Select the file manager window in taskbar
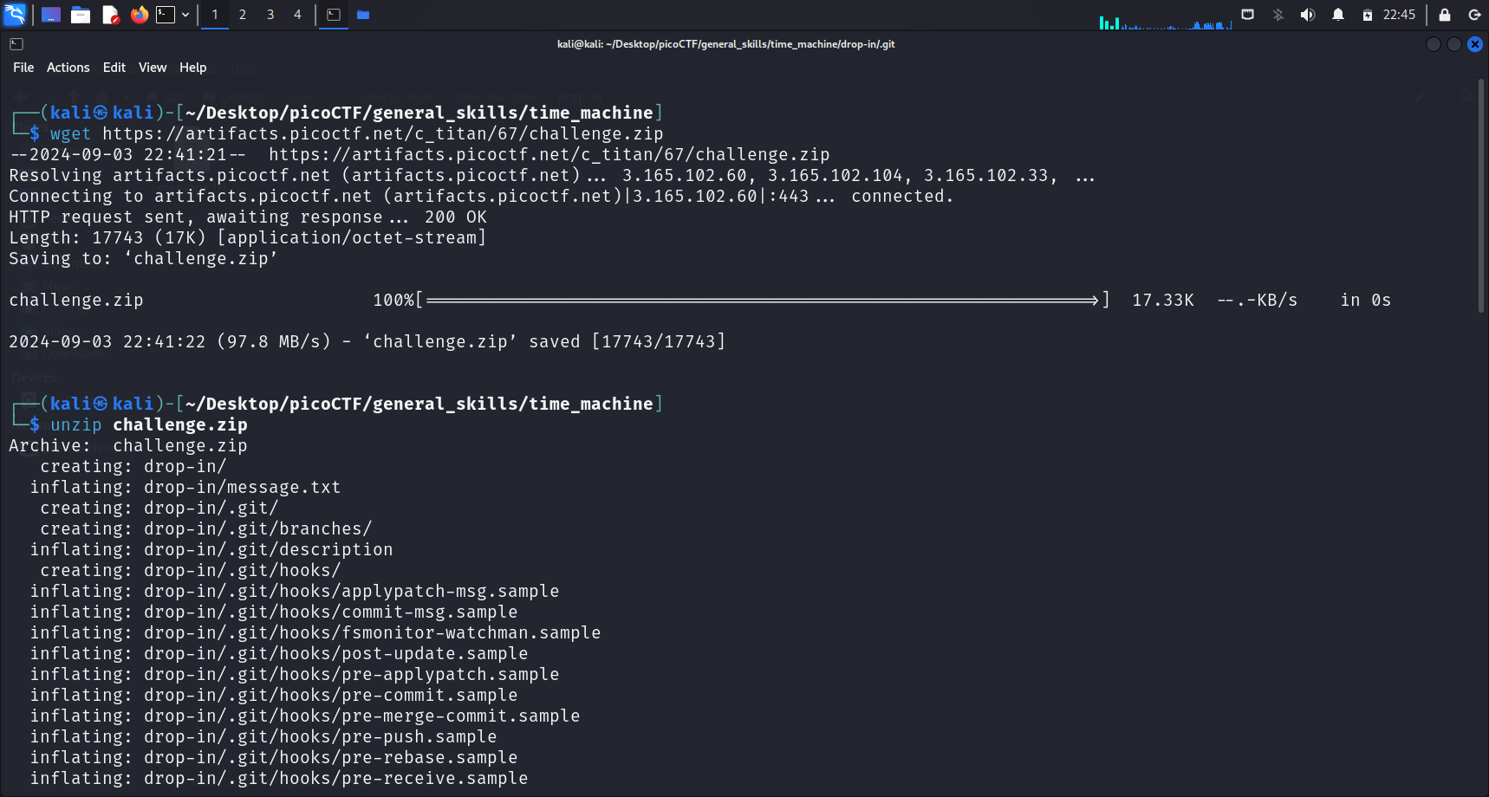 pos(363,15)
